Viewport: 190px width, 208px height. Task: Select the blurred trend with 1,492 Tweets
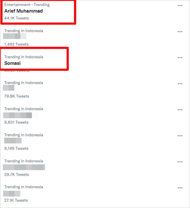tap(15, 36)
